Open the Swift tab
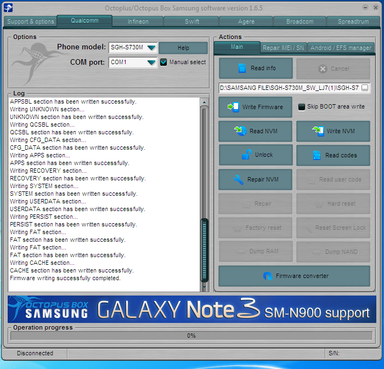 tap(192, 21)
